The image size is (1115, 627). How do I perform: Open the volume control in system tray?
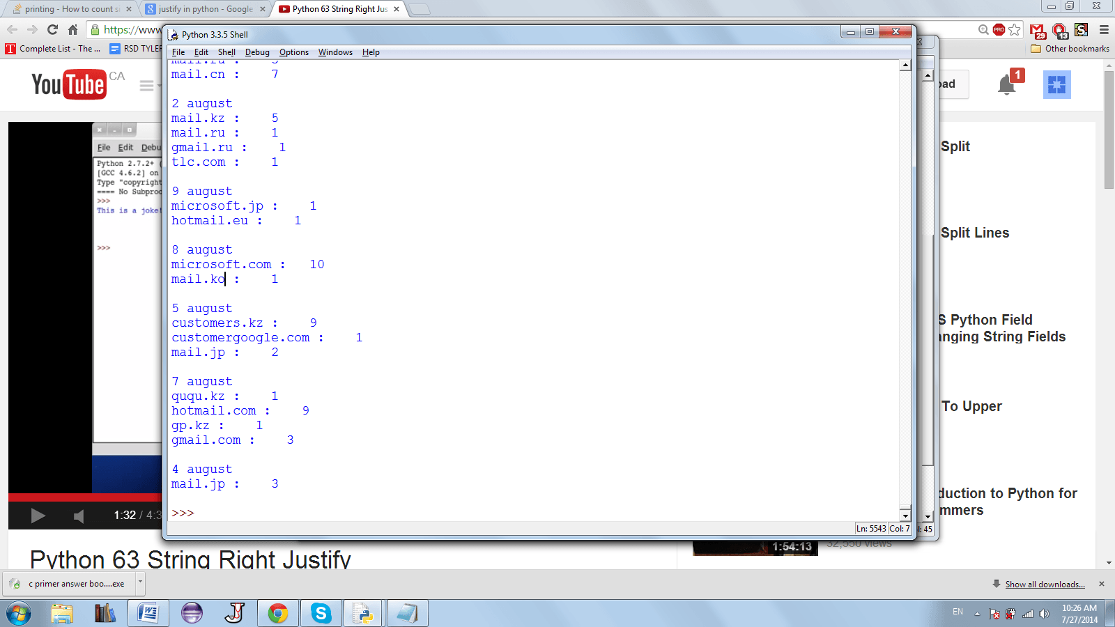(x=1044, y=614)
